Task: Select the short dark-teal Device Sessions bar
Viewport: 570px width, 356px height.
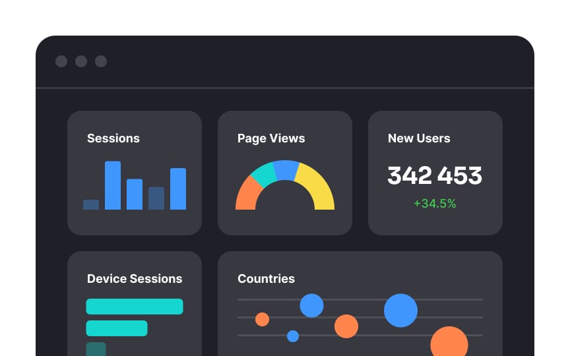Action: [96, 349]
